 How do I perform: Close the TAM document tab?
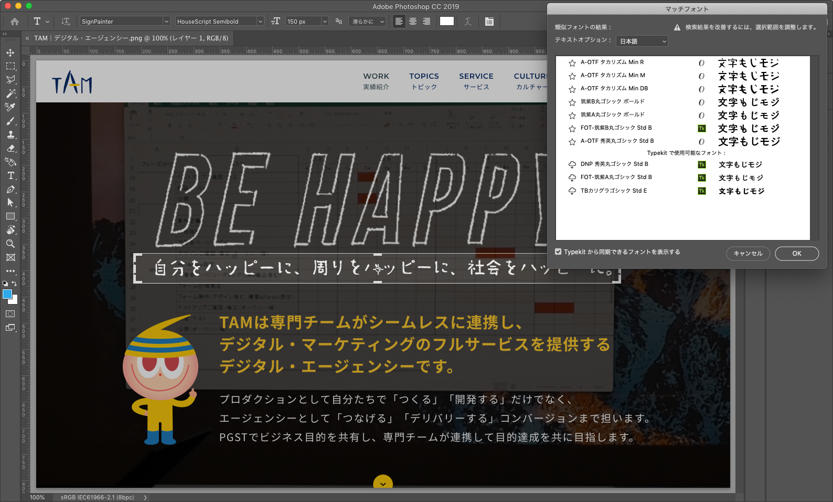[27, 38]
